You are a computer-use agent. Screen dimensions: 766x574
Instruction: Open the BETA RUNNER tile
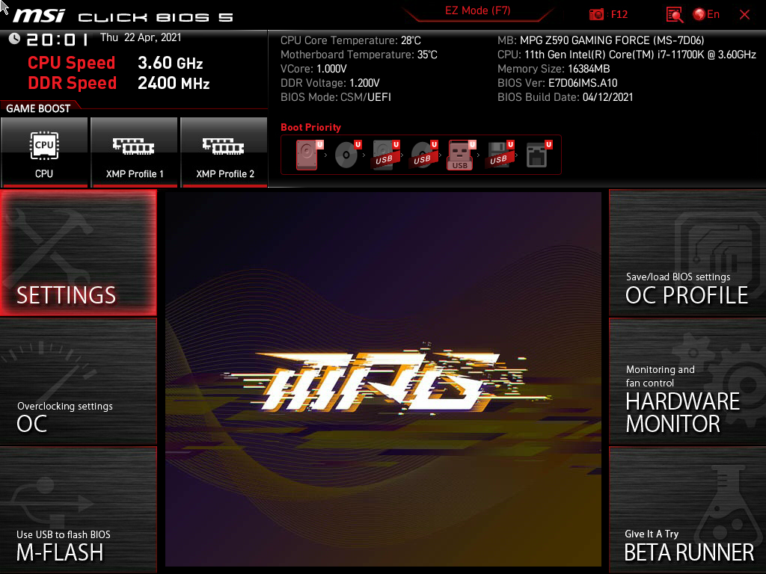click(x=687, y=510)
